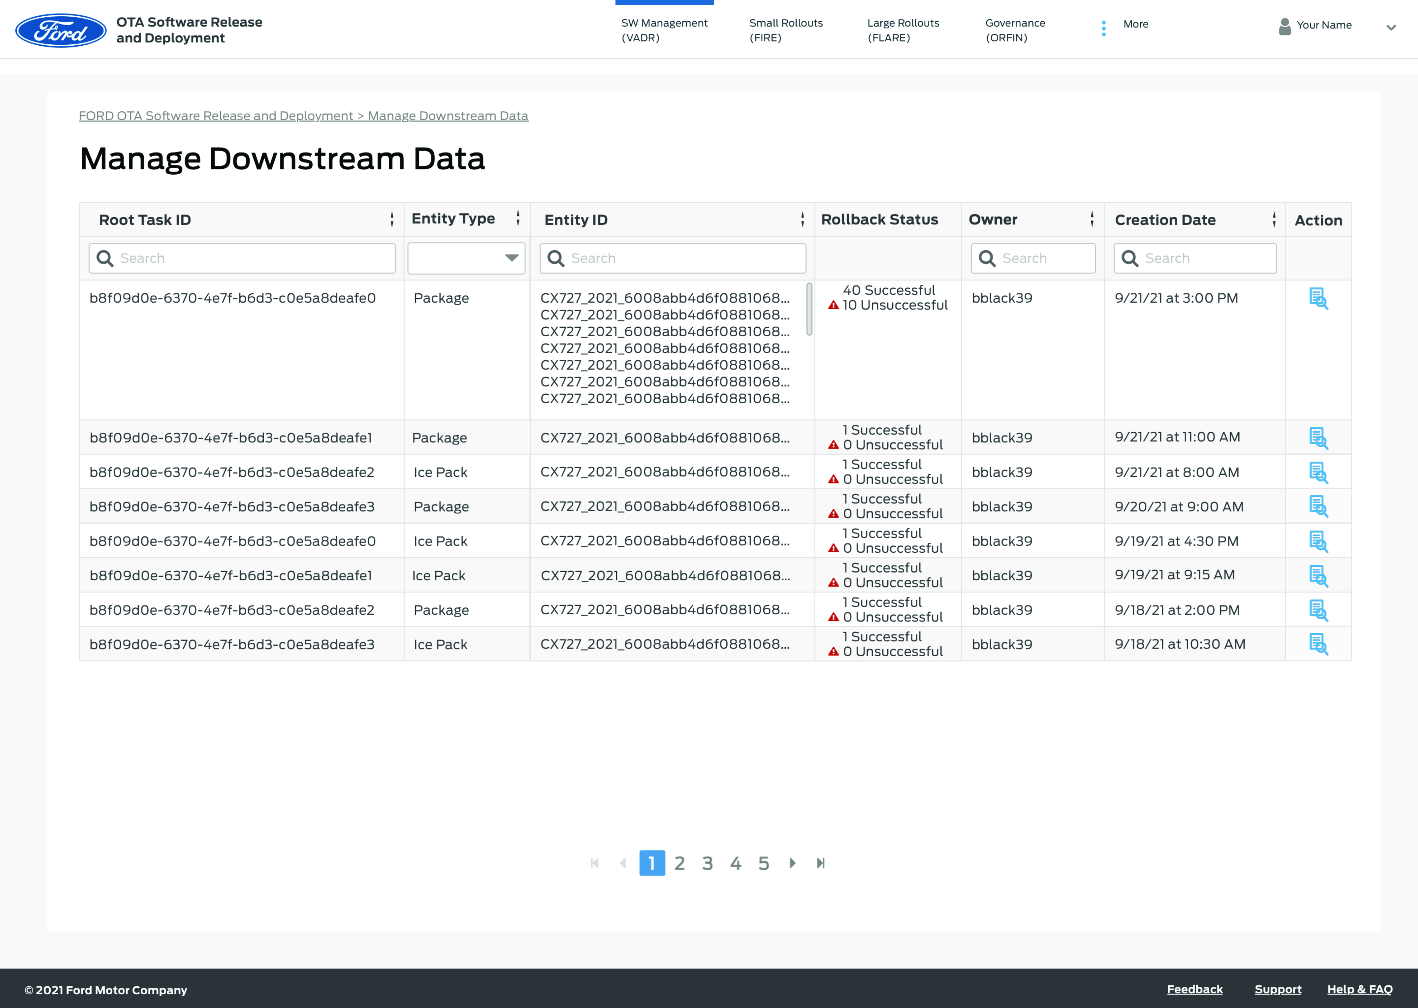The width and height of the screenshot is (1418, 1008).
Task: Expand the Your Name user menu chevron
Action: coord(1391,27)
